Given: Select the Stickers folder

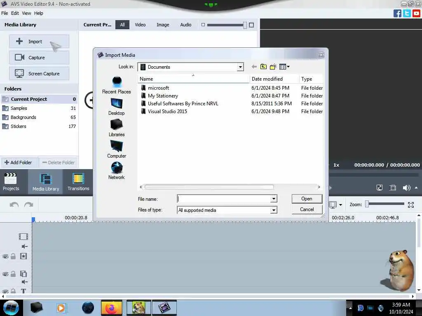Looking at the screenshot, I should coord(39,126).
